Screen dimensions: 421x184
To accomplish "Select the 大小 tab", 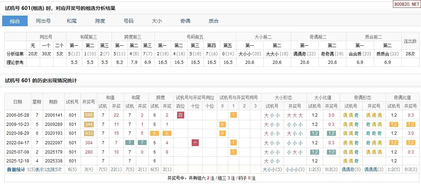I will (157, 21).
